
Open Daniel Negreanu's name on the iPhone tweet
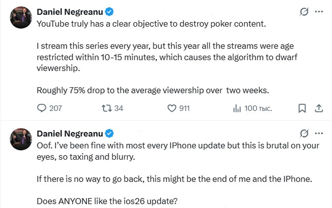(x=69, y=133)
